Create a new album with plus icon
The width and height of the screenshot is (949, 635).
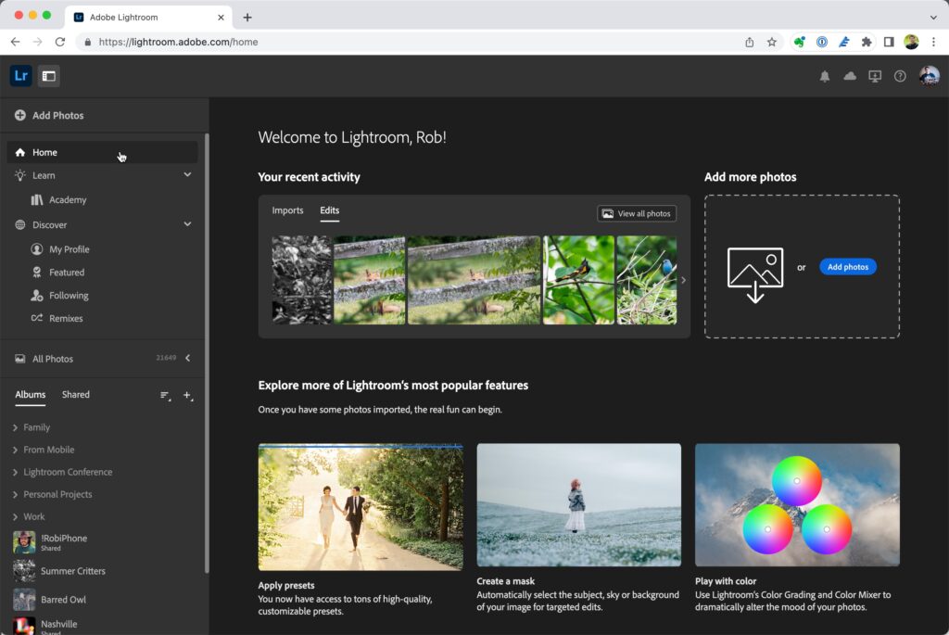tap(187, 395)
